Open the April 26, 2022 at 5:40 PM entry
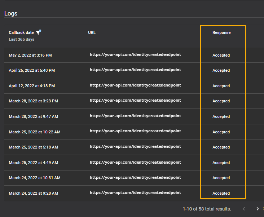 (x=32, y=71)
